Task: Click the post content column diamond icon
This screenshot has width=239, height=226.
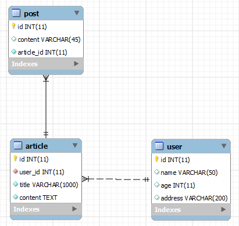Action: point(13,39)
